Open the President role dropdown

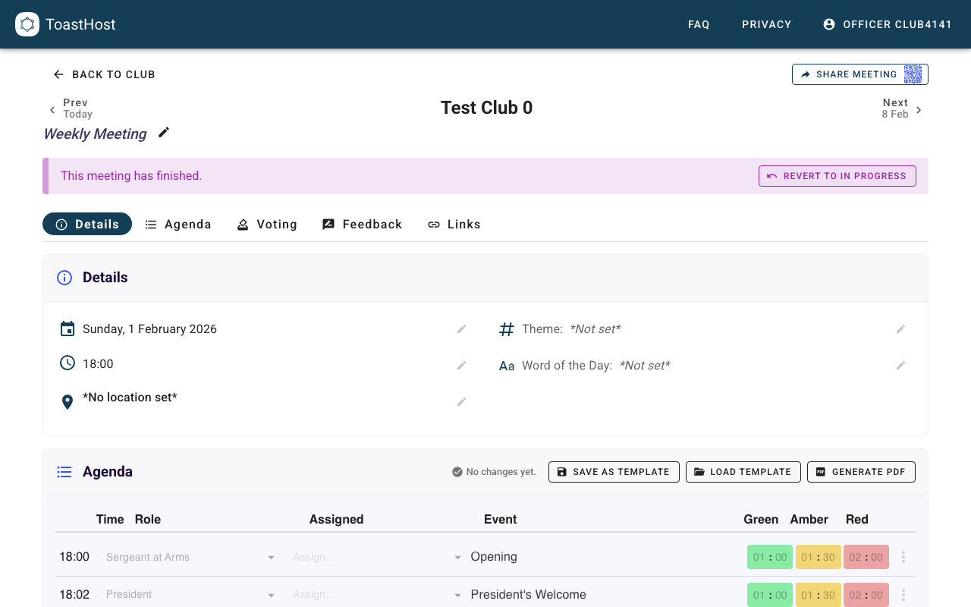pyautogui.click(x=271, y=594)
